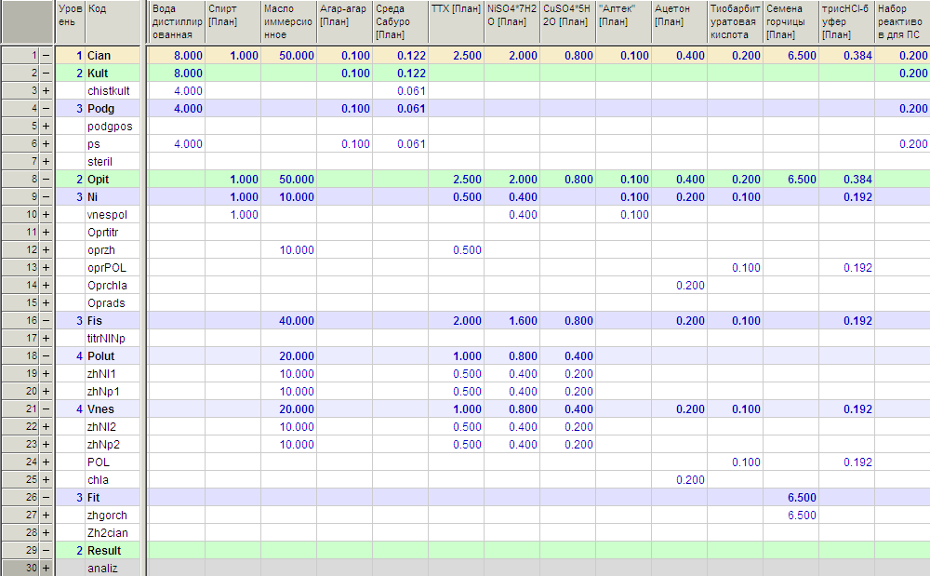Collapse the Polut row 18 minus button
930x576 pixels.
46,355
